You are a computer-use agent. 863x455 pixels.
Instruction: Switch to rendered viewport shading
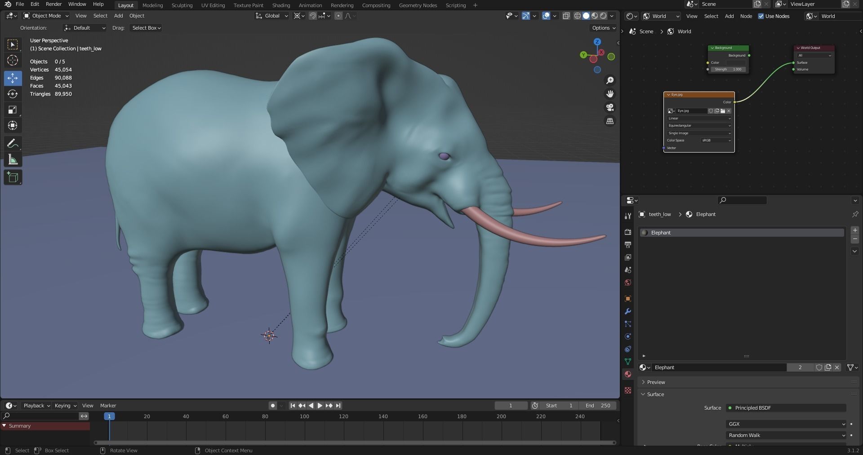pyautogui.click(x=603, y=16)
